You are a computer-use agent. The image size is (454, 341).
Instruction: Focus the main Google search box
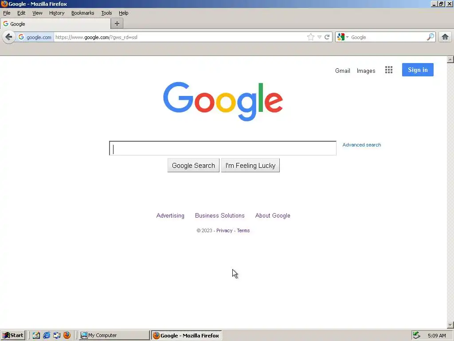pos(223,148)
